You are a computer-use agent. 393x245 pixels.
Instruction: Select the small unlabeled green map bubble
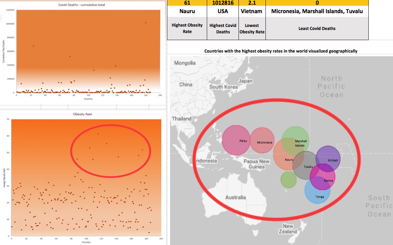tap(288, 179)
